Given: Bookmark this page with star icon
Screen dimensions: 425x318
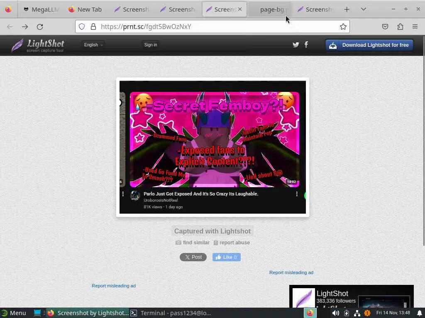Looking at the screenshot, I should [x=343, y=26].
